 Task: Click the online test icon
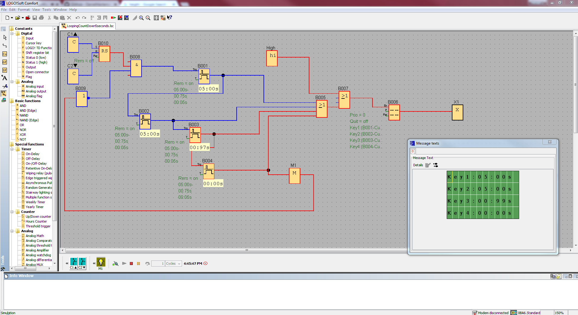pyautogui.click(x=4, y=100)
